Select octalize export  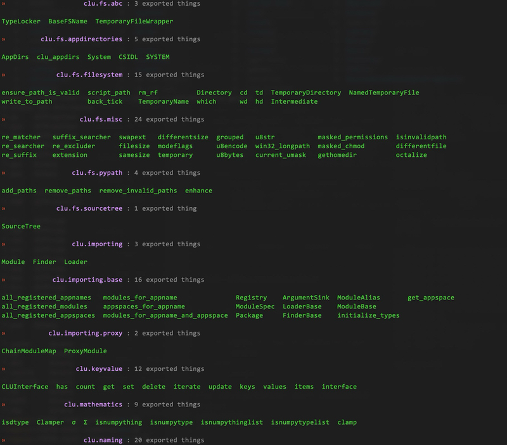[411, 155]
